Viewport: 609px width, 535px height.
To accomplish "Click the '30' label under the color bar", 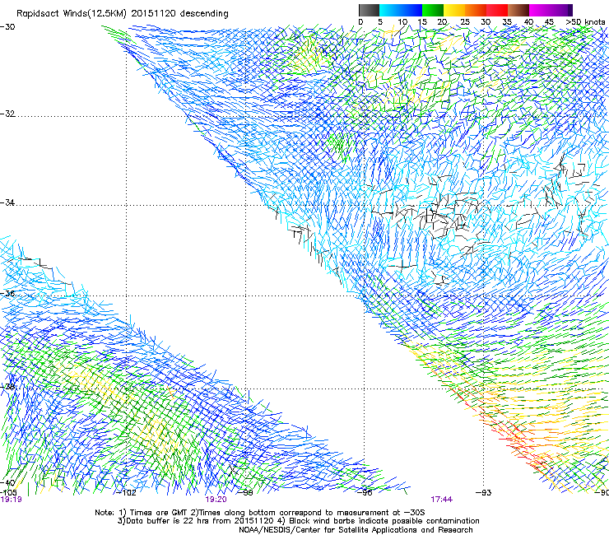I will click(x=486, y=22).
